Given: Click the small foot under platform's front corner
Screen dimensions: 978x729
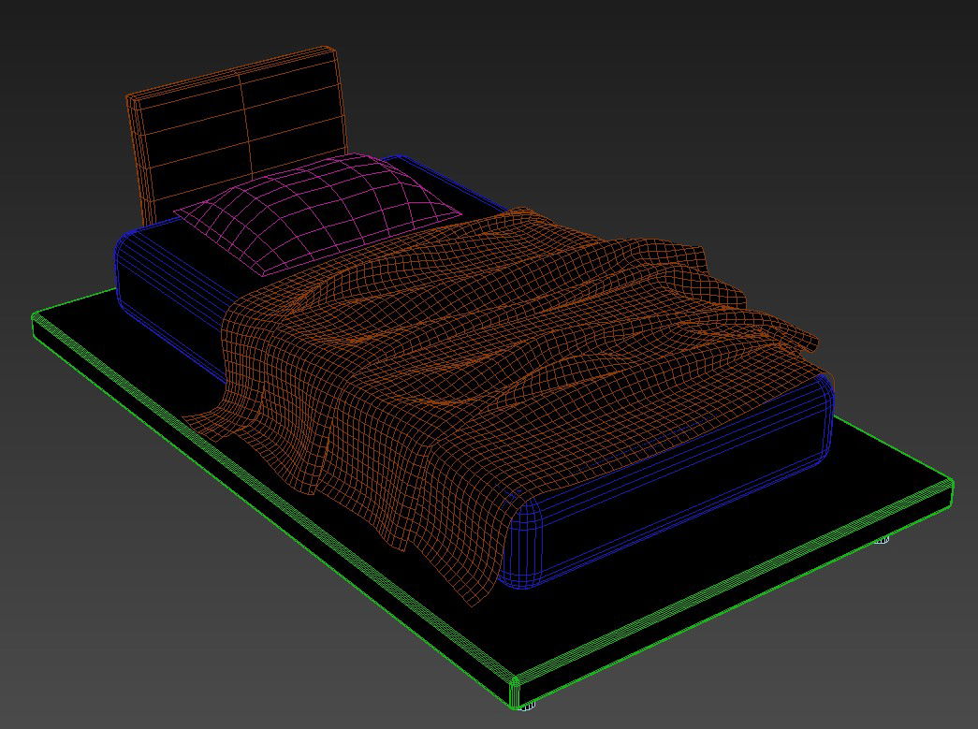Looking at the screenshot, I should click(x=528, y=705).
